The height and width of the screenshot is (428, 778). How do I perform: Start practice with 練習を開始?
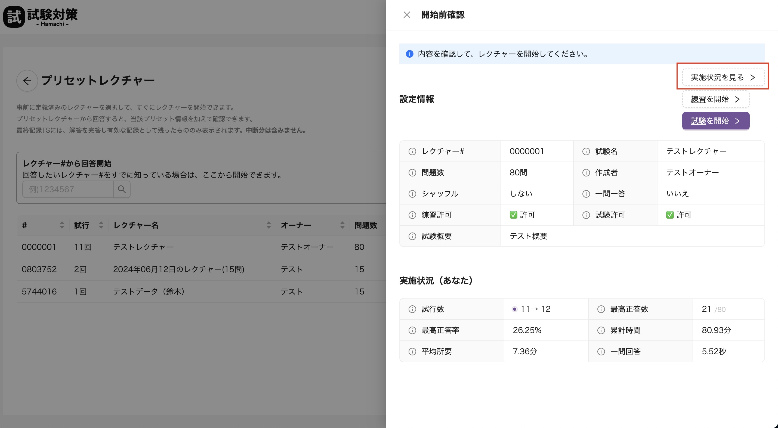click(x=715, y=99)
